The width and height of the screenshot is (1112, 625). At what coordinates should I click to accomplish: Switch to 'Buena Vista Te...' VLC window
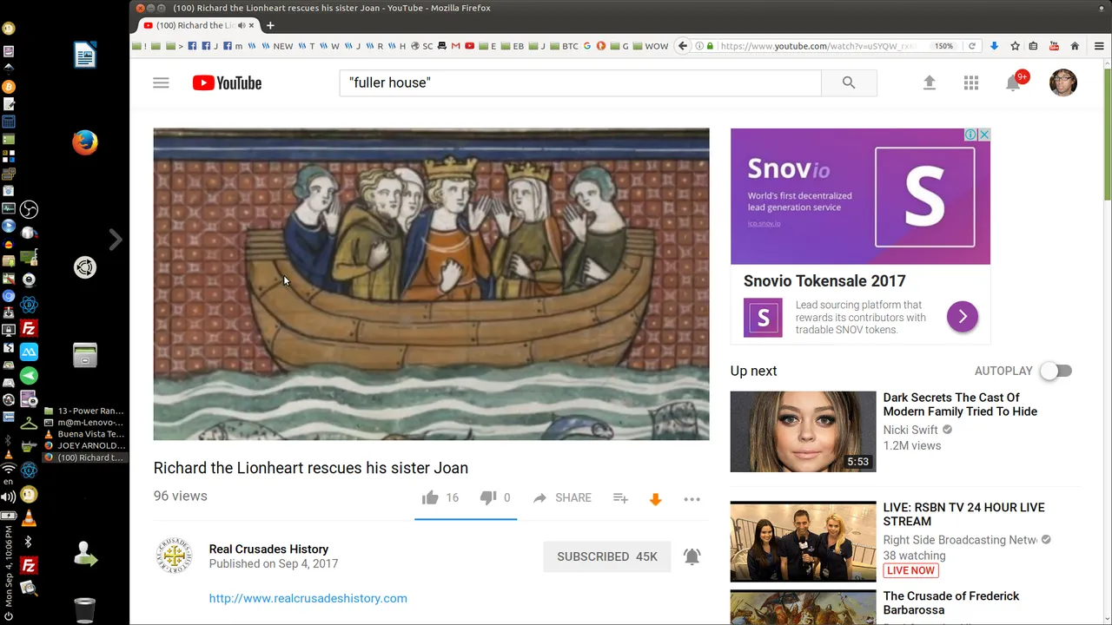[x=84, y=434]
